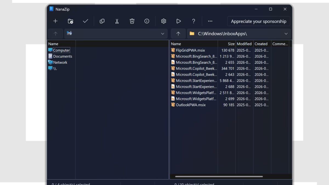Select the \\. entry in left pane

[x=55, y=69]
